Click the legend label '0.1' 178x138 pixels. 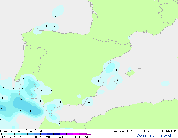coord(3,137)
